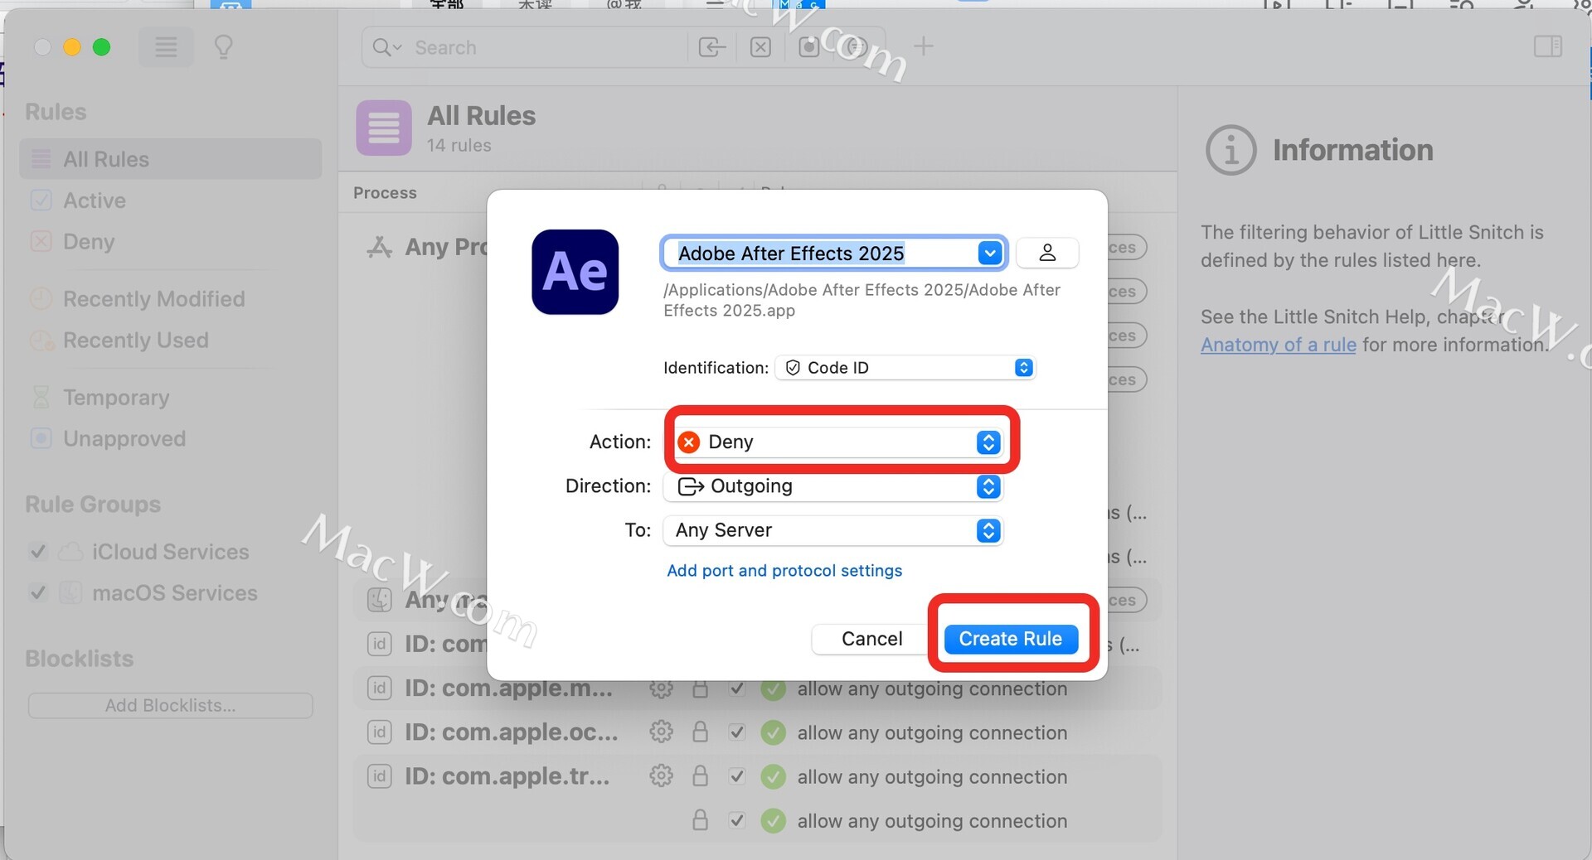This screenshot has height=860, width=1592.
Task: Toggle the enabled checkbox for com.apple.tr... rule
Action: [737, 776]
